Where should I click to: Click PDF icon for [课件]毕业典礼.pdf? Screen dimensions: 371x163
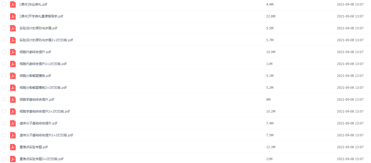pyautogui.click(x=13, y=4)
